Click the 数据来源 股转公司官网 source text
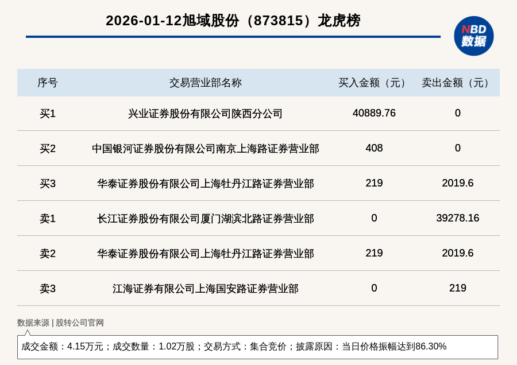Image resolution: width=517 pixels, height=365 pixels. pos(60,323)
